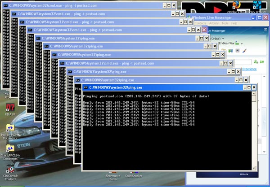
Task: Click the ping -t postsat.com title bar text
Action: coord(61,14)
